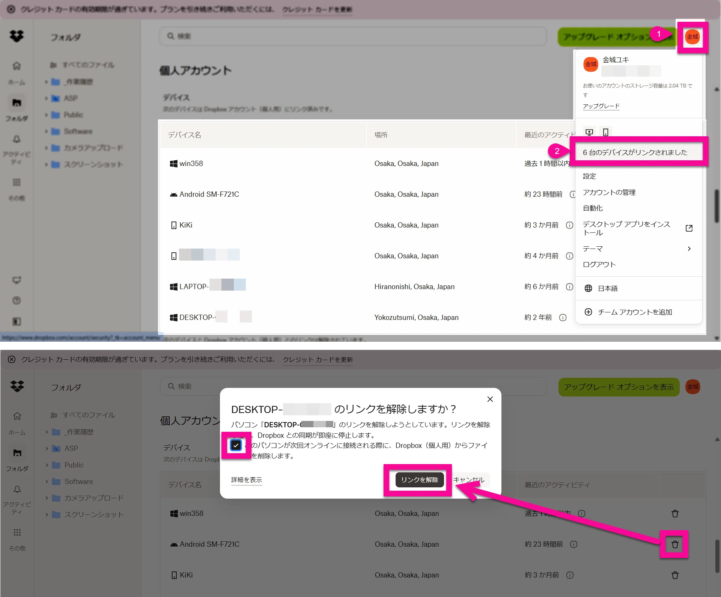The width and height of the screenshot is (721, 597).
Task: Click the info icon for KiKi in lower table
Action: pyautogui.click(x=570, y=575)
